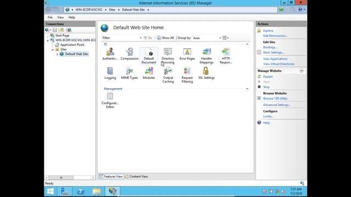Open the SSL Settings feature

[x=206, y=73]
